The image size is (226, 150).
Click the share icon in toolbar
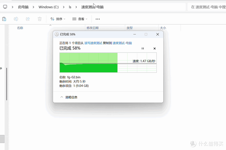tap(28, 19)
